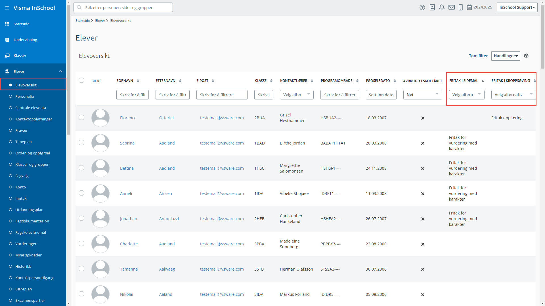This screenshot has width=545, height=306.
Task: Go to Timeplan in sidebar
Action: click(x=23, y=142)
